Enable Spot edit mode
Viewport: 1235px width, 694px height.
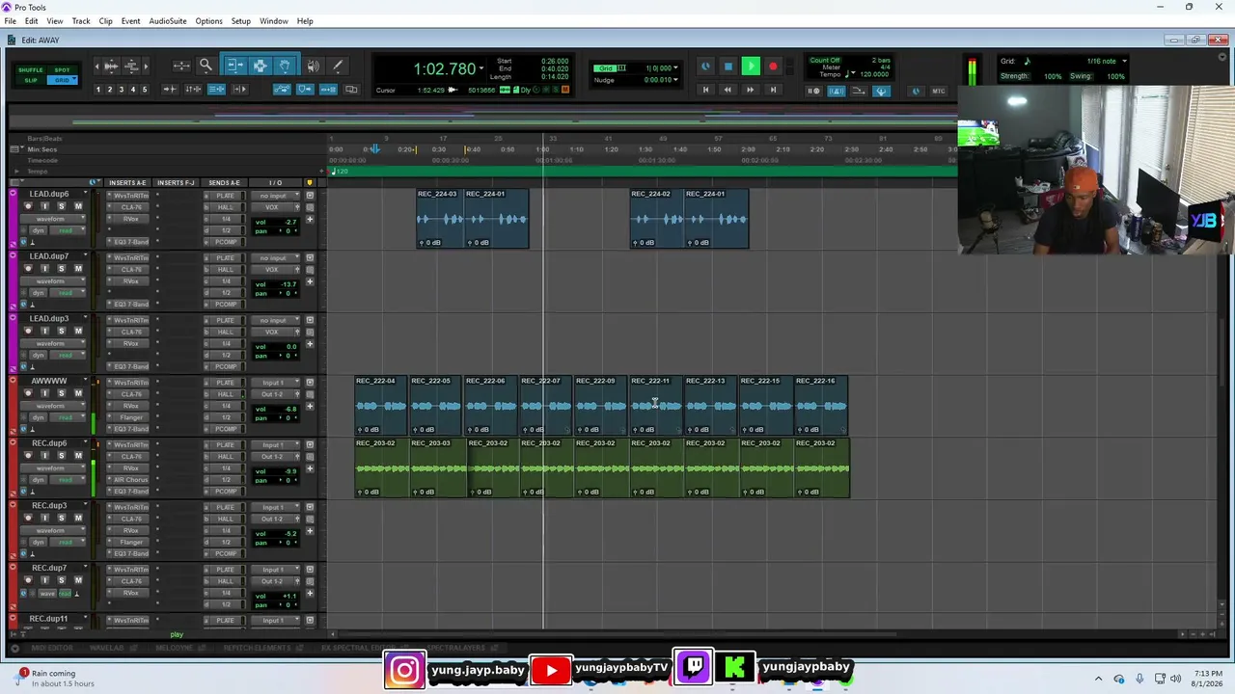pyautogui.click(x=62, y=70)
